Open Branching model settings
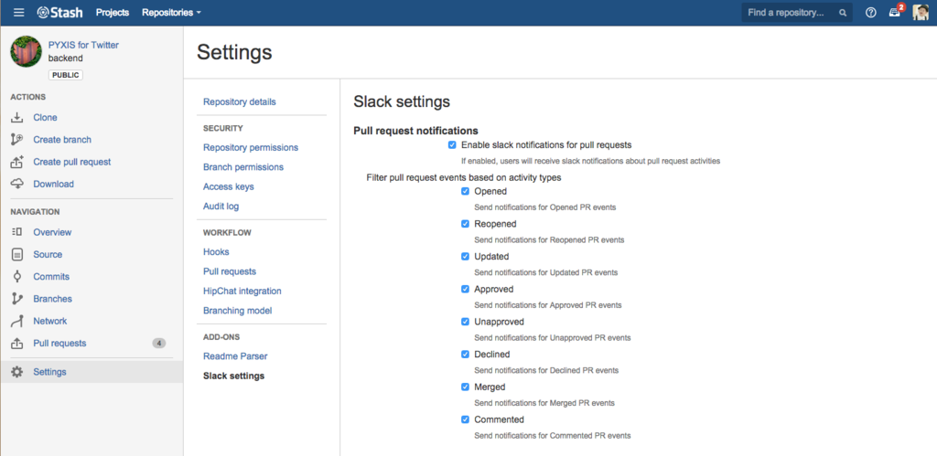This screenshot has width=937, height=456. (237, 311)
